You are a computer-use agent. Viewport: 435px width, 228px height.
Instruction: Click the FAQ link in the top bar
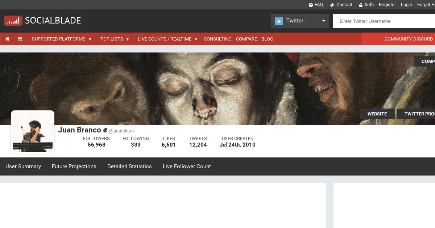click(319, 5)
